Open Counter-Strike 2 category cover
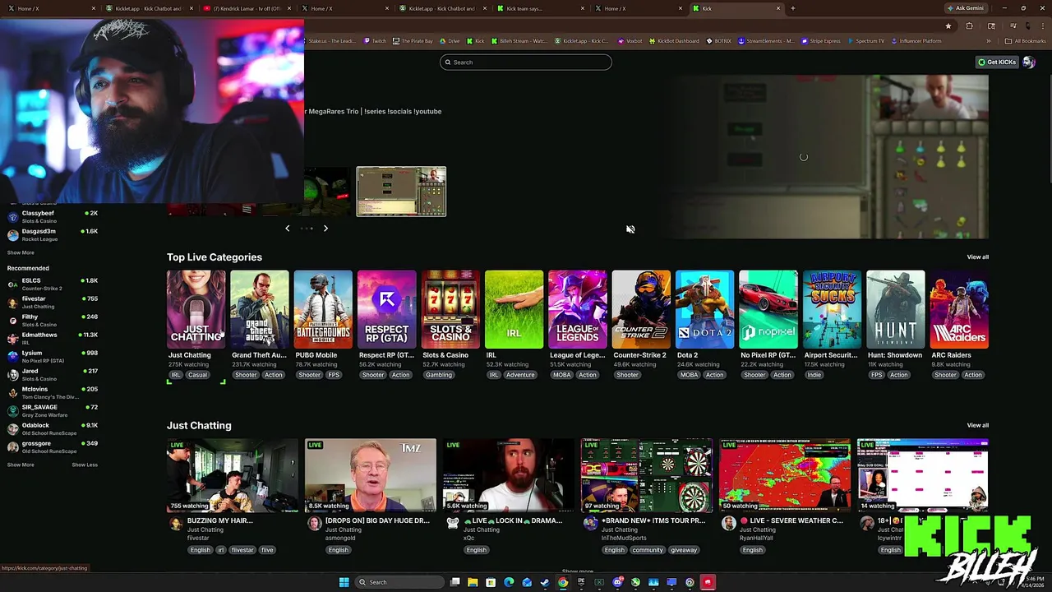 click(x=641, y=309)
